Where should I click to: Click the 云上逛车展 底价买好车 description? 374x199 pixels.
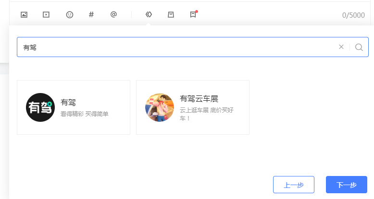(x=207, y=114)
